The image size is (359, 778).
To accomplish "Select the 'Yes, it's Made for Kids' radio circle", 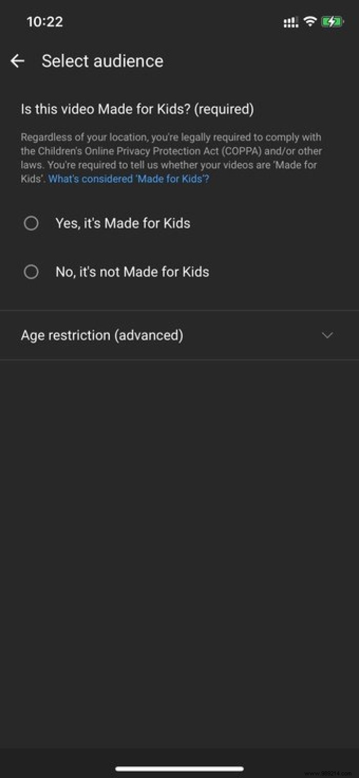I will [31, 223].
